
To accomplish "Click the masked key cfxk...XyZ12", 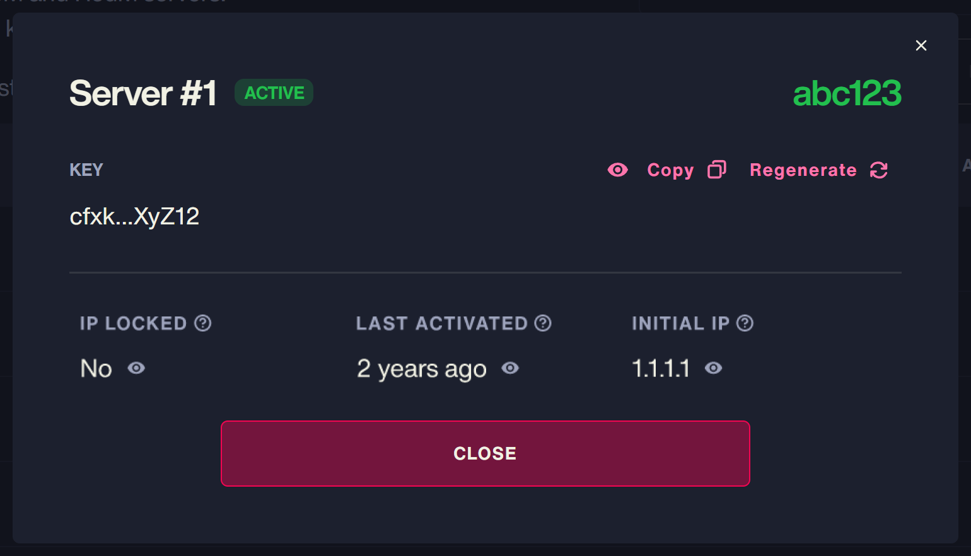I will tap(134, 217).
